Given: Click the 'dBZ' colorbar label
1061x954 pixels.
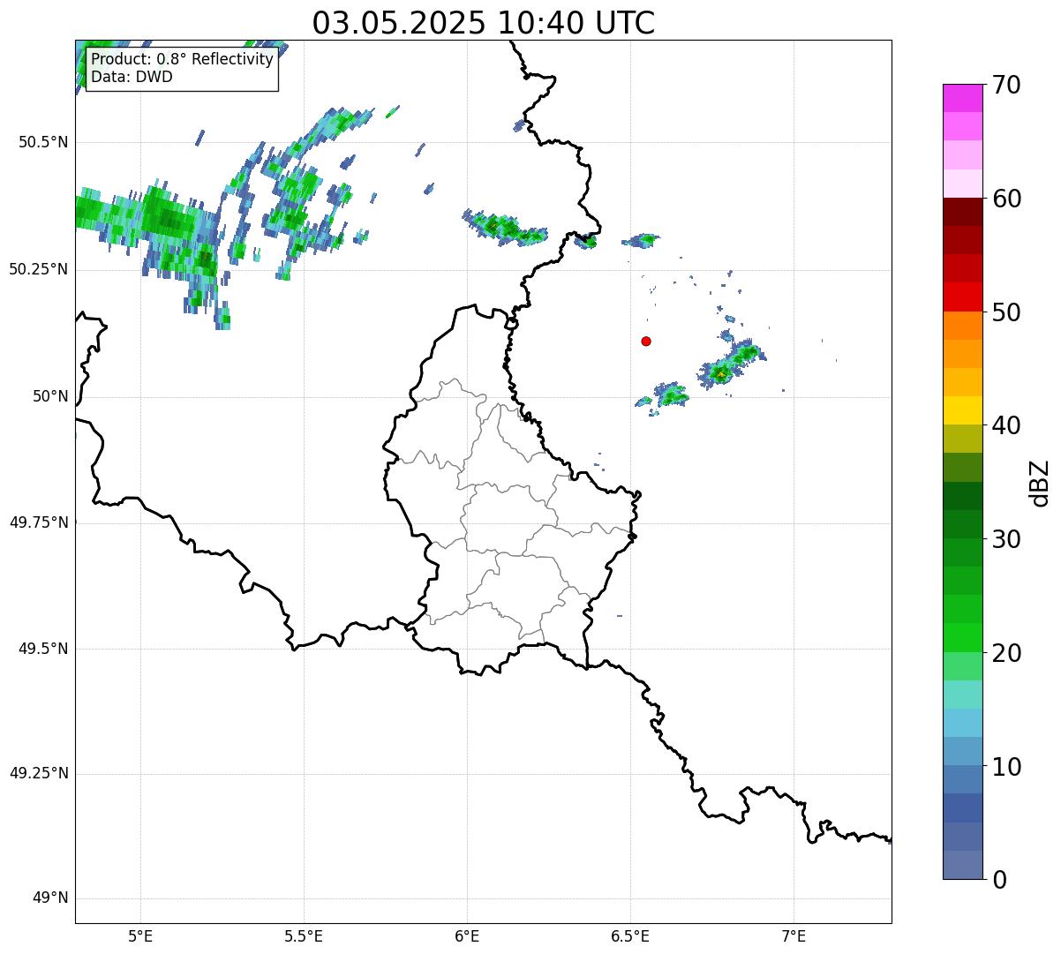Looking at the screenshot, I should tap(1040, 483).
